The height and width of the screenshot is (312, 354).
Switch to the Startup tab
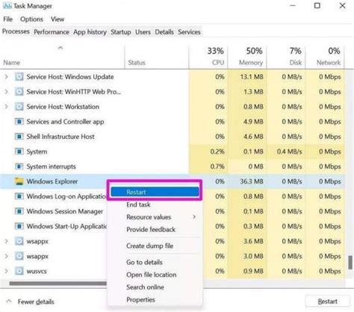(121, 32)
